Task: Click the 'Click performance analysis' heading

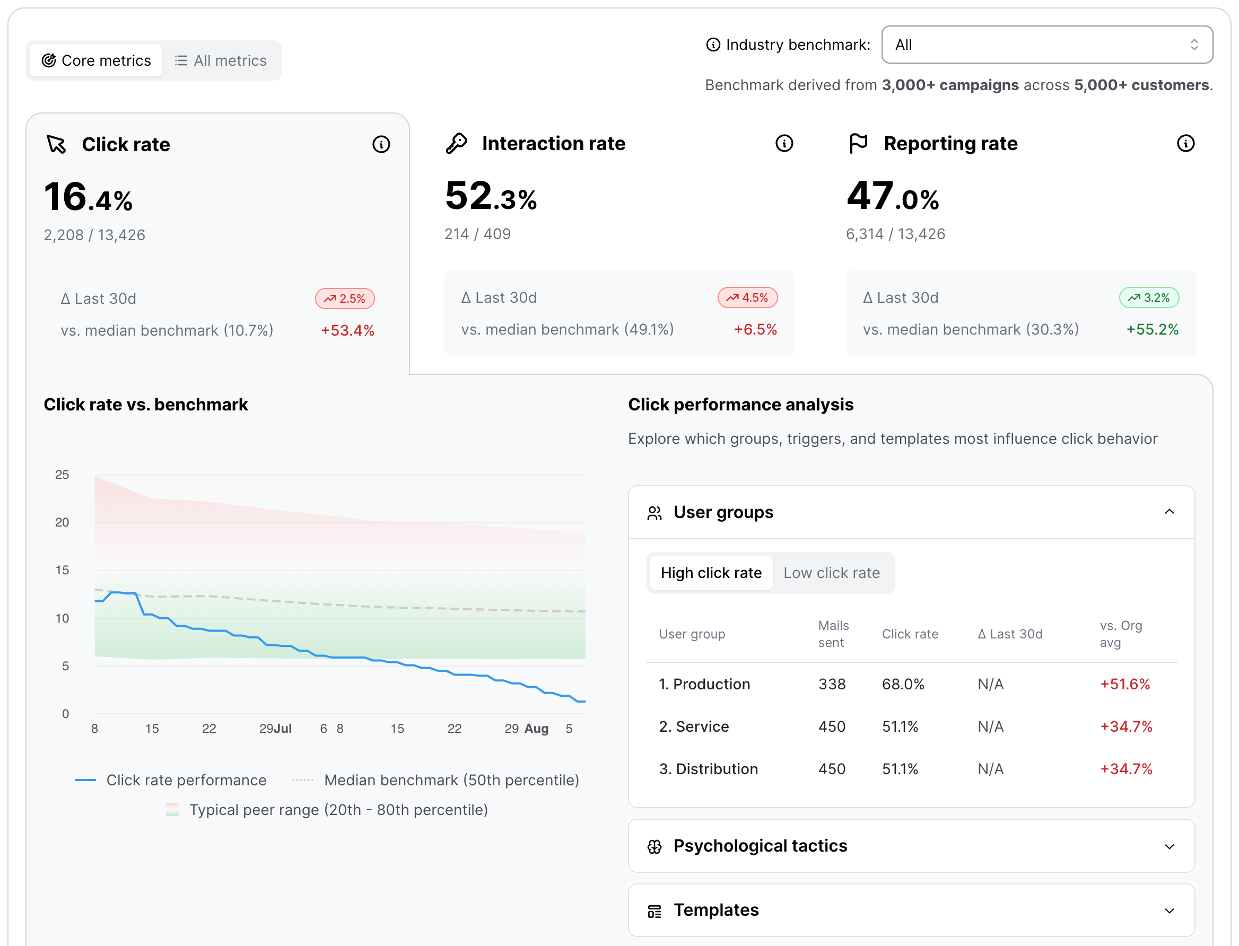Action: pos(740,404)
